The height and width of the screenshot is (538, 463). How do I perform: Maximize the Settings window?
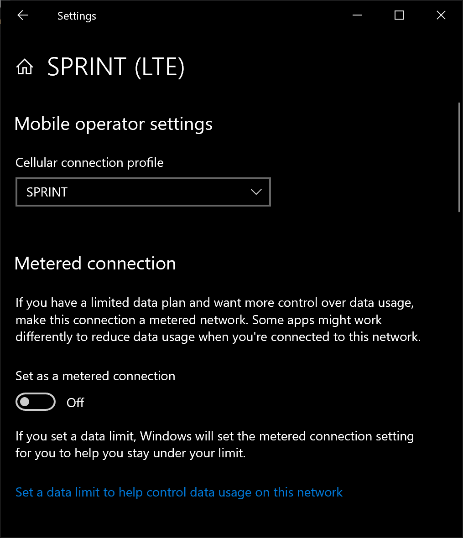click(x=399, y=16)
